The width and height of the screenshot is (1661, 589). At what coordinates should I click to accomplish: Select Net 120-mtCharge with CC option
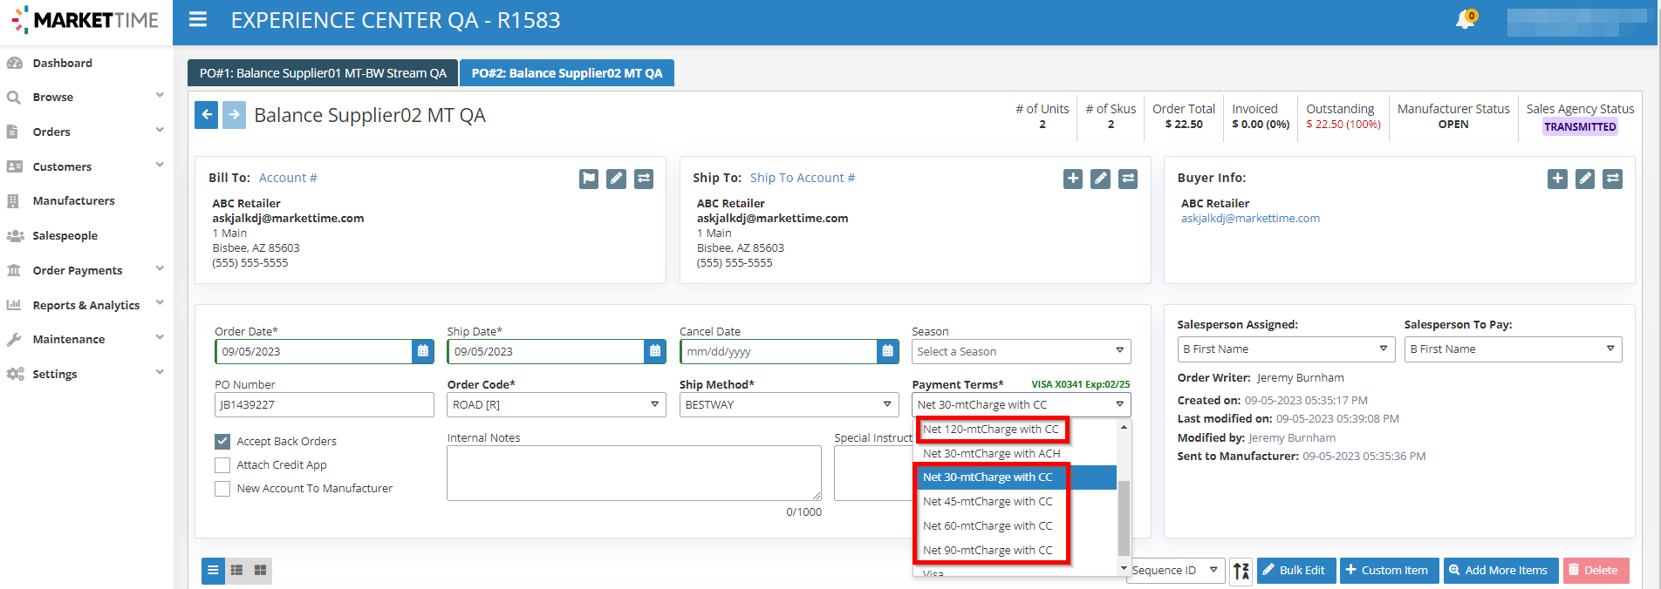tap(991, 430)
